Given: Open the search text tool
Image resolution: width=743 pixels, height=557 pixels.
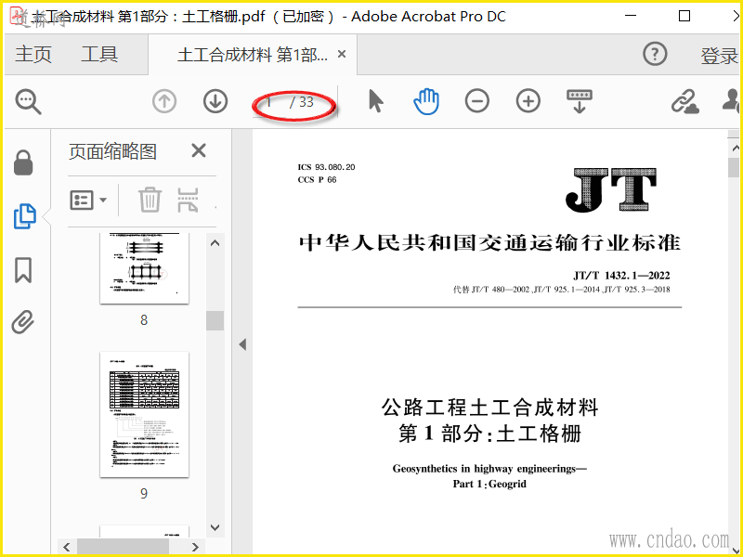Looking at the screenshot, I should point(28,102).
